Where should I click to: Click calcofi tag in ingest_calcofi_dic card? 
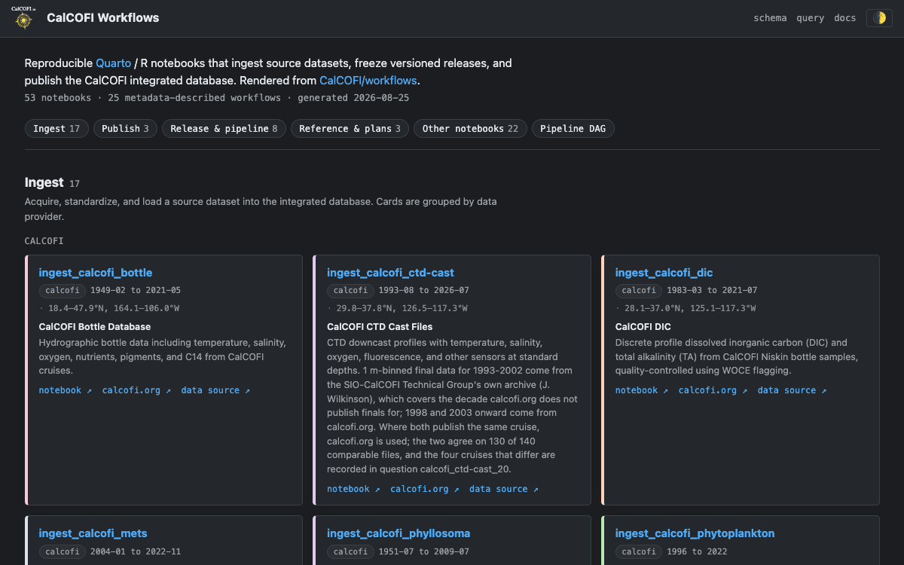pos(639,291)
